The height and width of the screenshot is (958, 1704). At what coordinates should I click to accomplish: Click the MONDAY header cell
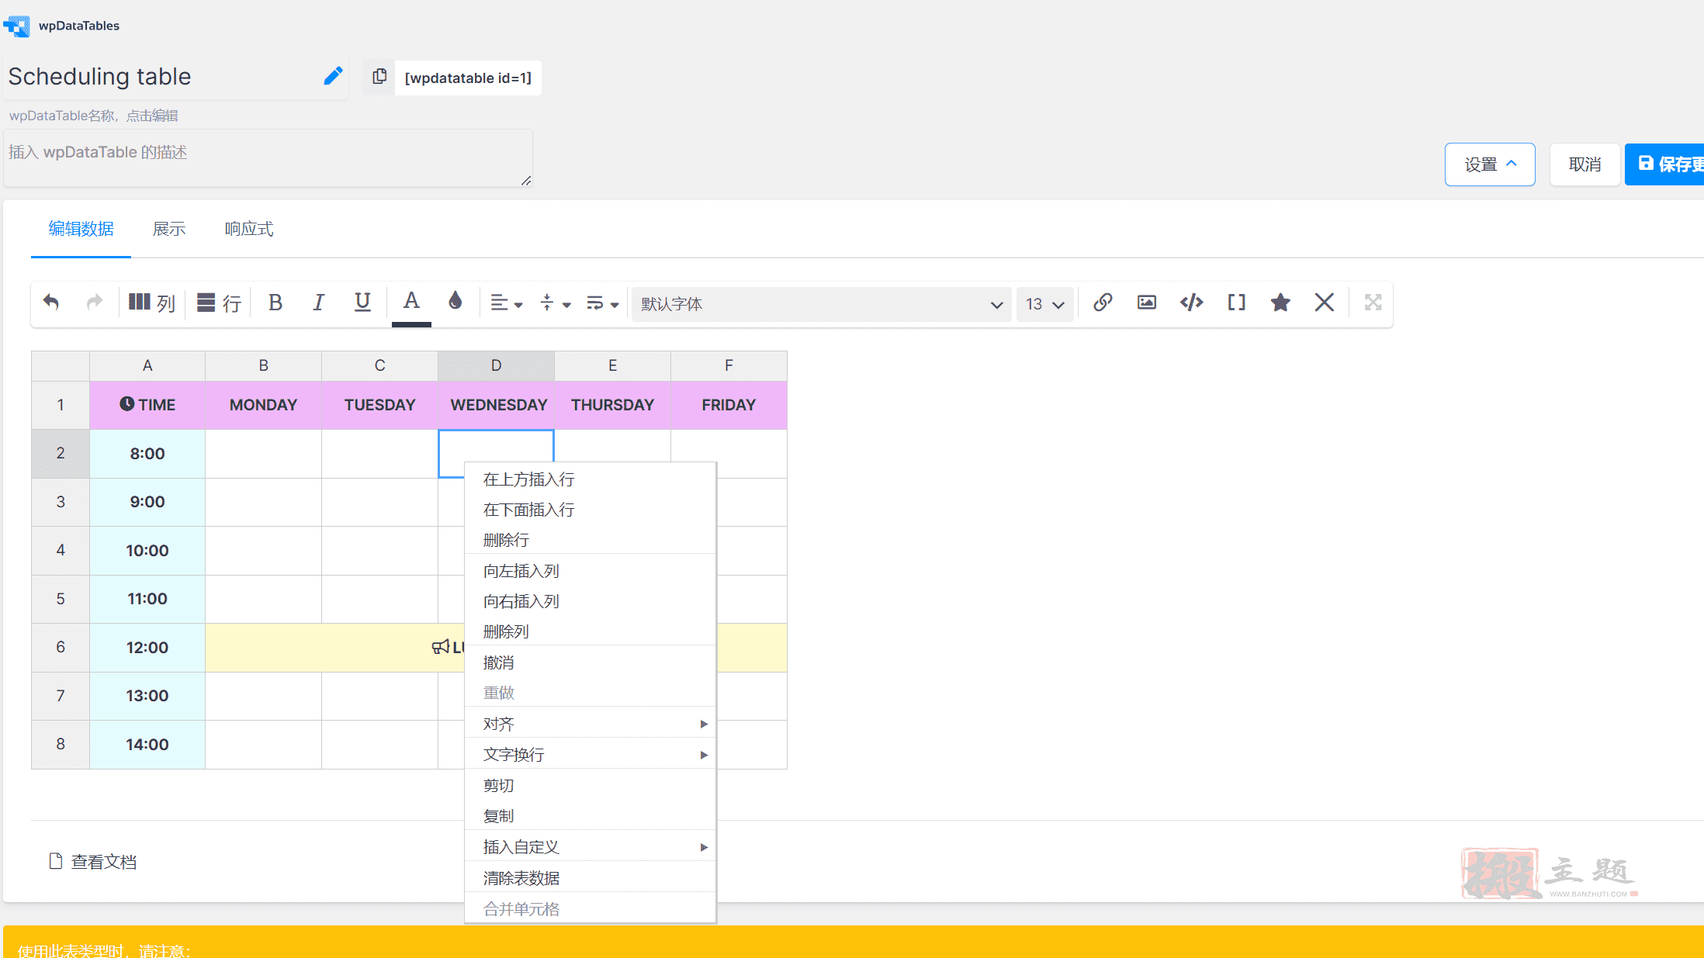tap(263, 405)
